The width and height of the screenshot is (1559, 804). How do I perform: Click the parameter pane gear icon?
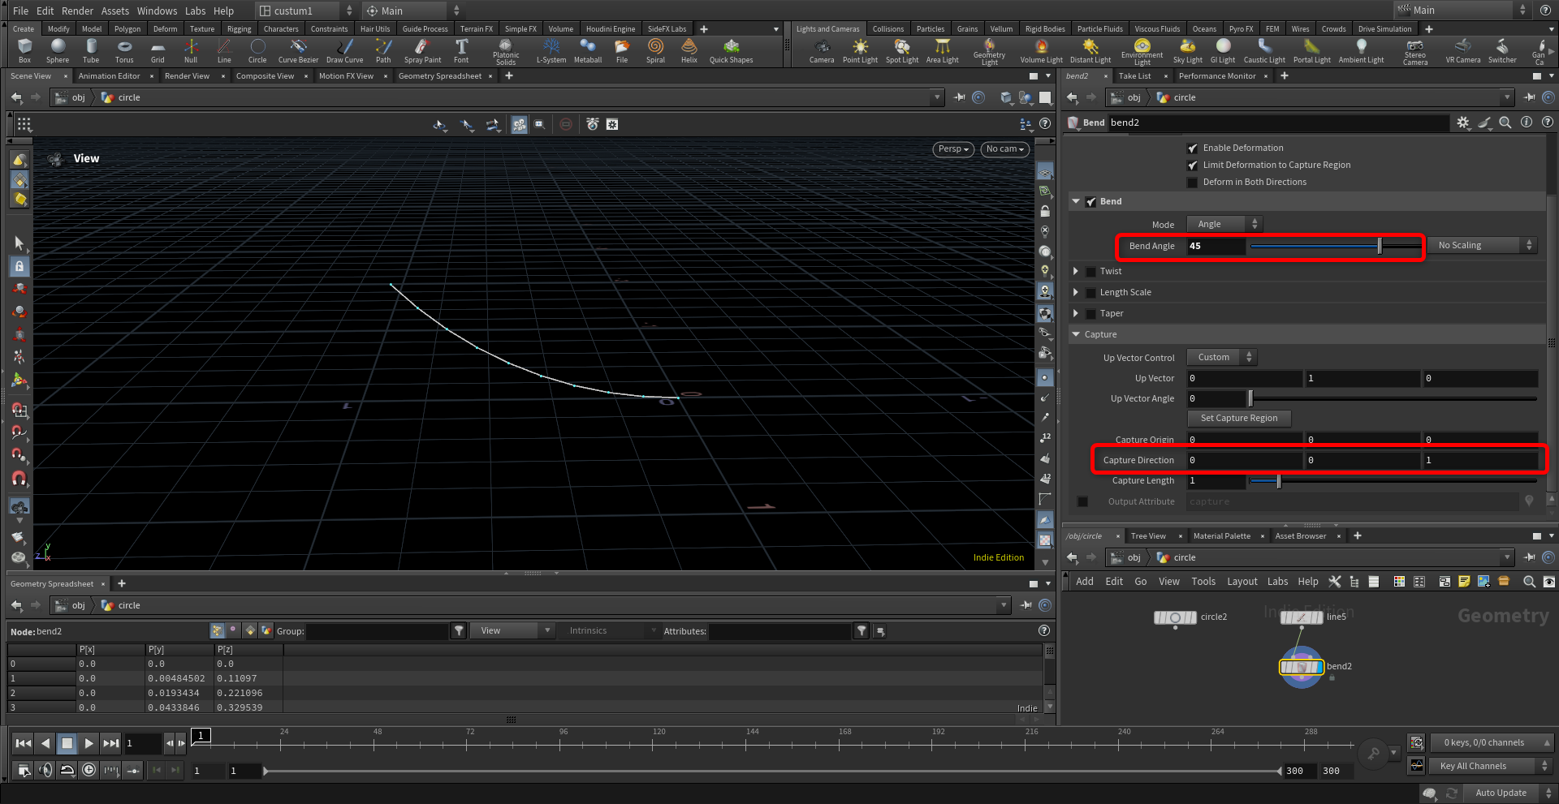click(1462, 123)
